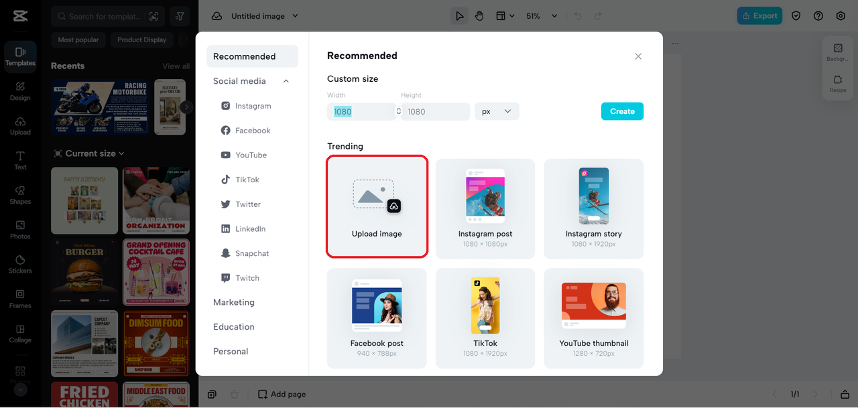Open the Frames panel
The image size is (858, 408).
point(20,299)
